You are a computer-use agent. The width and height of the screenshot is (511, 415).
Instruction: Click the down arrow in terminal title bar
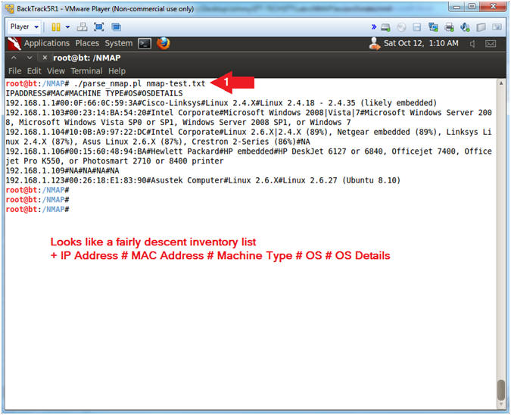tap(30, 58)
